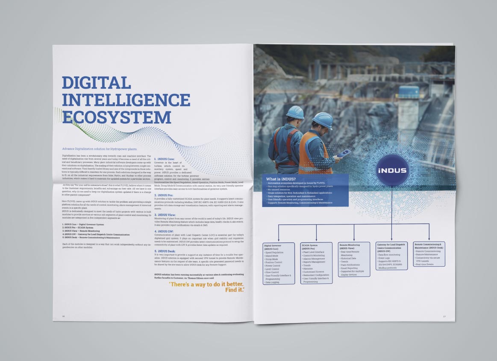Click the round iNDUS logo badge
The image size is (497, 361).
[392, 170]
